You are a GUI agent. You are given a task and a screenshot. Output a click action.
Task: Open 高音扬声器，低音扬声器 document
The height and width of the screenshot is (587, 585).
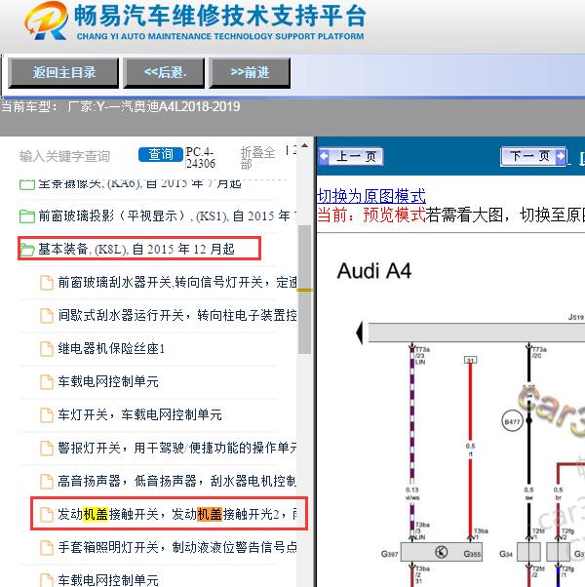pyautogui.click(x=177, y=481)
